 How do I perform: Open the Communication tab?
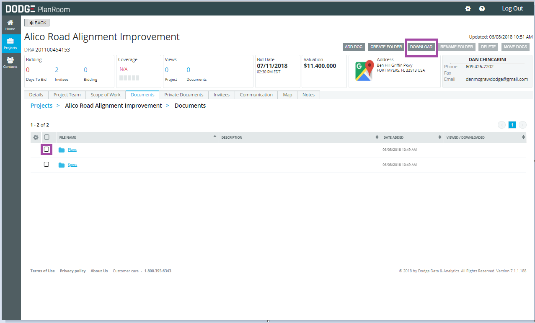256,95
